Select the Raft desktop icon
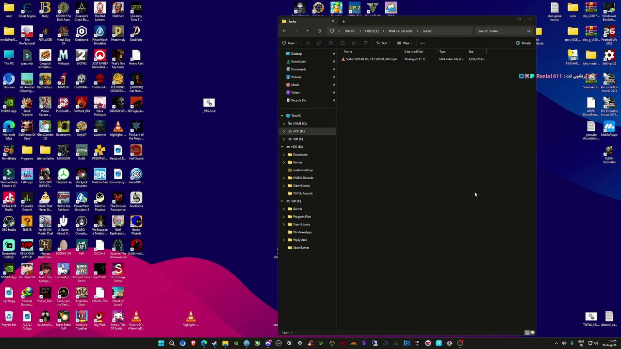This screenshot has height=349, width=621. (x=82, y=247)
